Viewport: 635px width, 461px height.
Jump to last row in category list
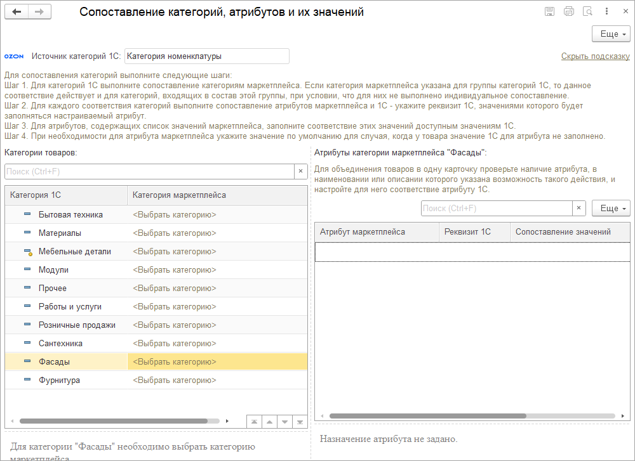300,421
